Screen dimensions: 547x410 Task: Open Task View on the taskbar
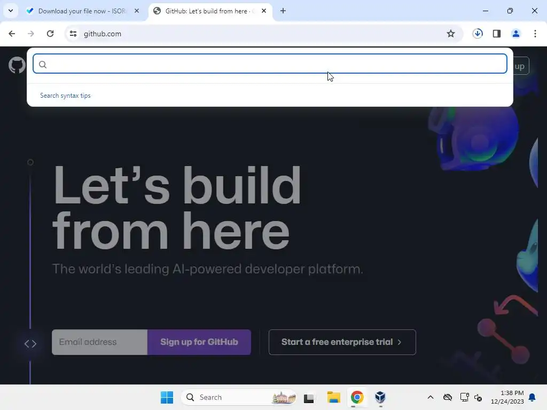coord(309,398)
